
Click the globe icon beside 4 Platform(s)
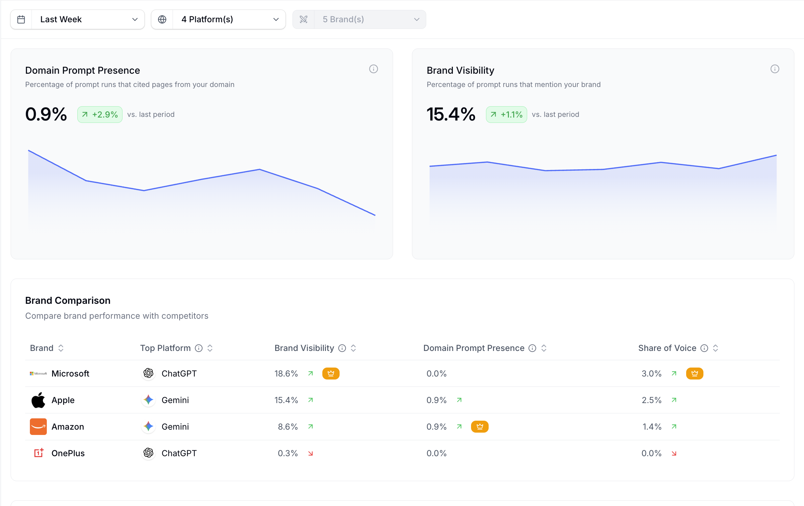click(x=162, y=19)
